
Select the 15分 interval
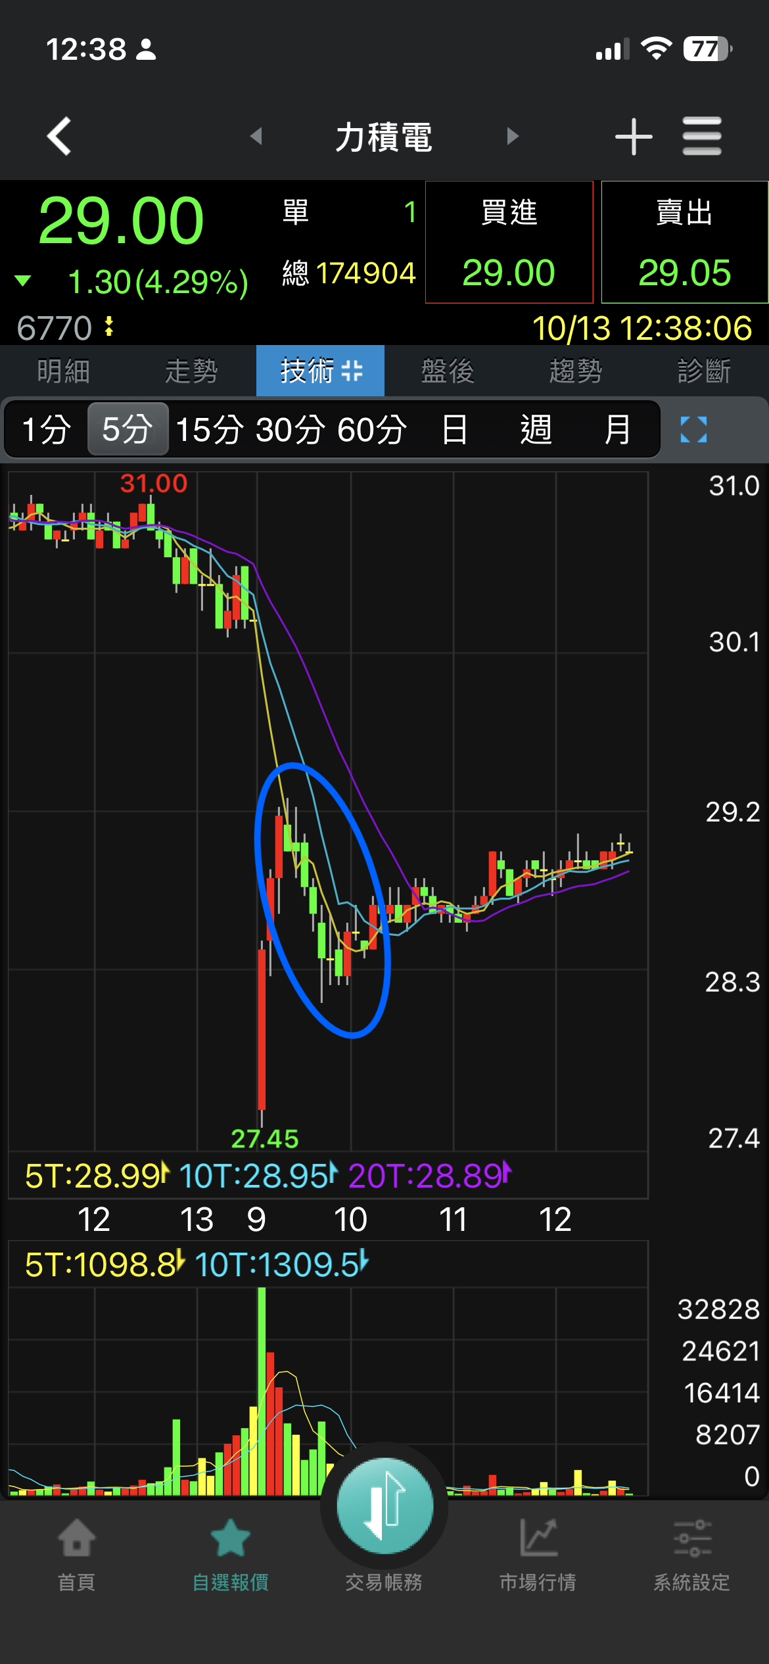(210, 430)
